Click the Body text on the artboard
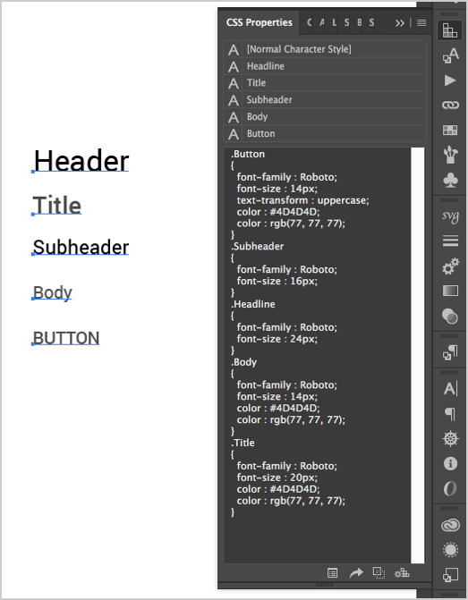Viewport: 468px width, 600px height. (53, 292)
